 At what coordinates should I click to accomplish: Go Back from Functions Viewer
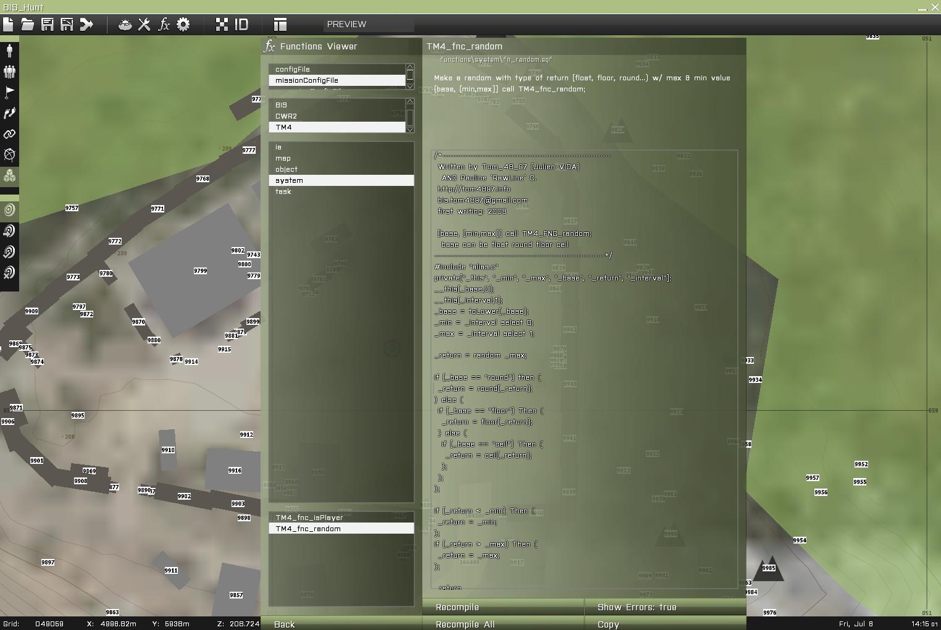pyautogui.click(x=341, y=623)
